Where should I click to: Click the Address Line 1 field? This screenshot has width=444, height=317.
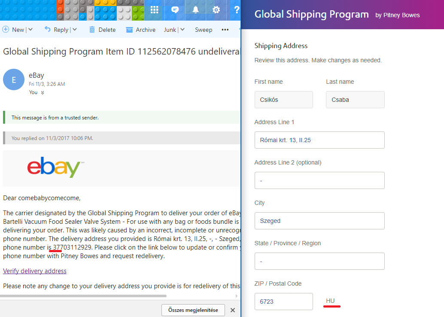click(x=319, y=140)
